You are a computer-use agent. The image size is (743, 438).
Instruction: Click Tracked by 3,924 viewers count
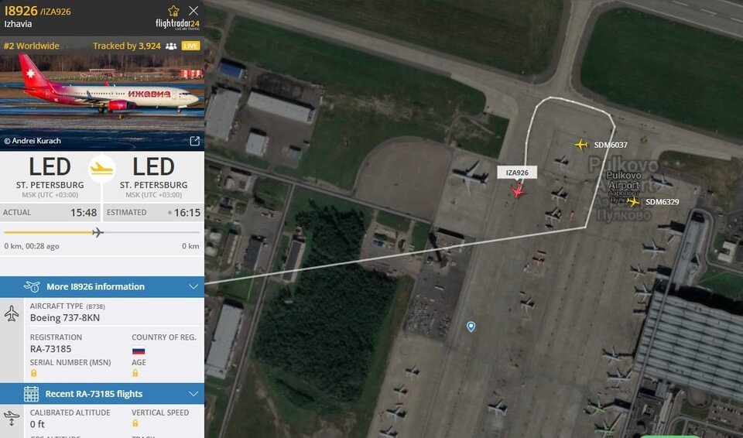[x=126, y=46]
